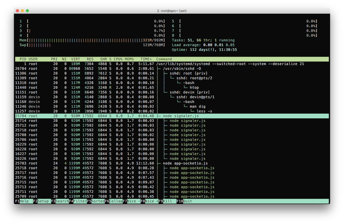This screenshot has height=224, width=344.
Task: Select bash row with PID 11310
Action: tap(172, 83)
